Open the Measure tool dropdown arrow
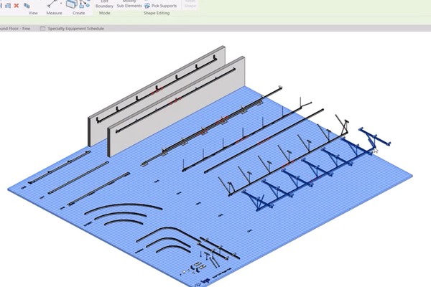The width and height of the screenshot is (431, 287). pyautogui.click(x=62, y=5)
